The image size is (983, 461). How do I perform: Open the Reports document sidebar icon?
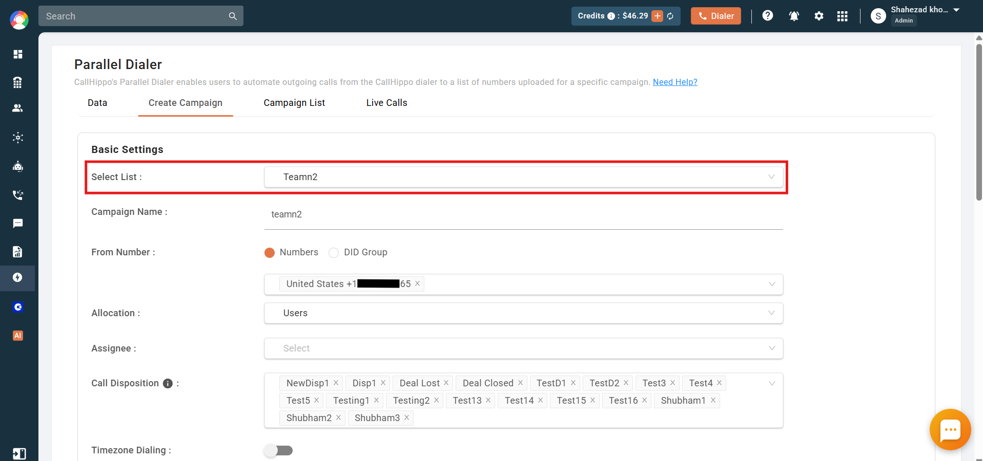tap(18, 252)
